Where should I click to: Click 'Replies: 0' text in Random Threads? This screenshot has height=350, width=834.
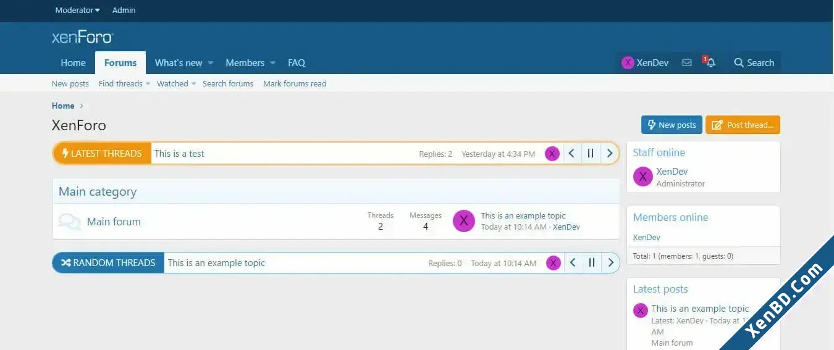tap(445, 264)
